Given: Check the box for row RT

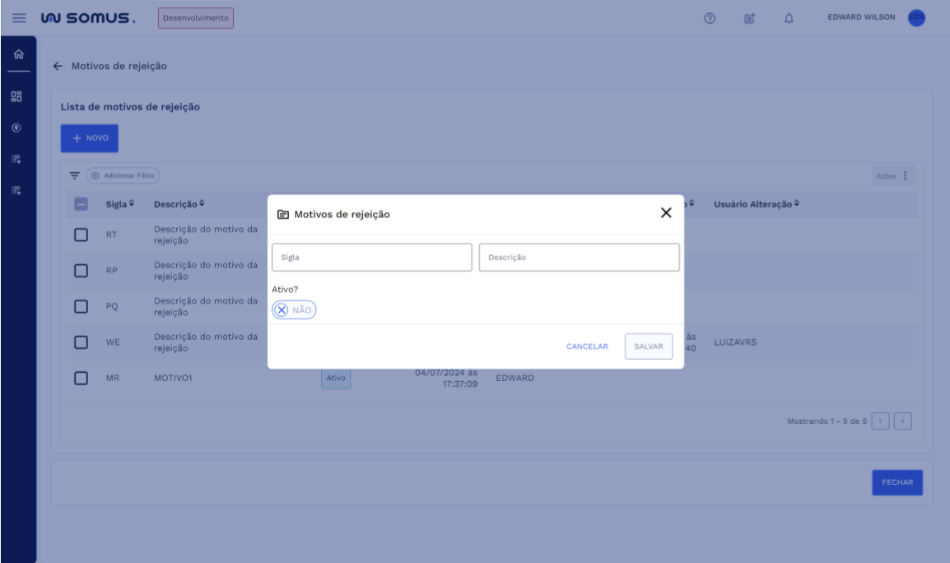Looking at the screenshot, I should point(81,235).
